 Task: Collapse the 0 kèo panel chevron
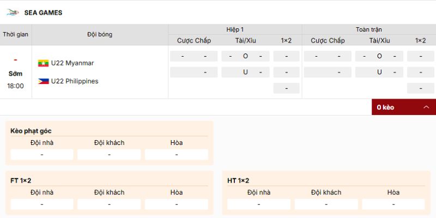pyautogui.click(x=426, y=107)
